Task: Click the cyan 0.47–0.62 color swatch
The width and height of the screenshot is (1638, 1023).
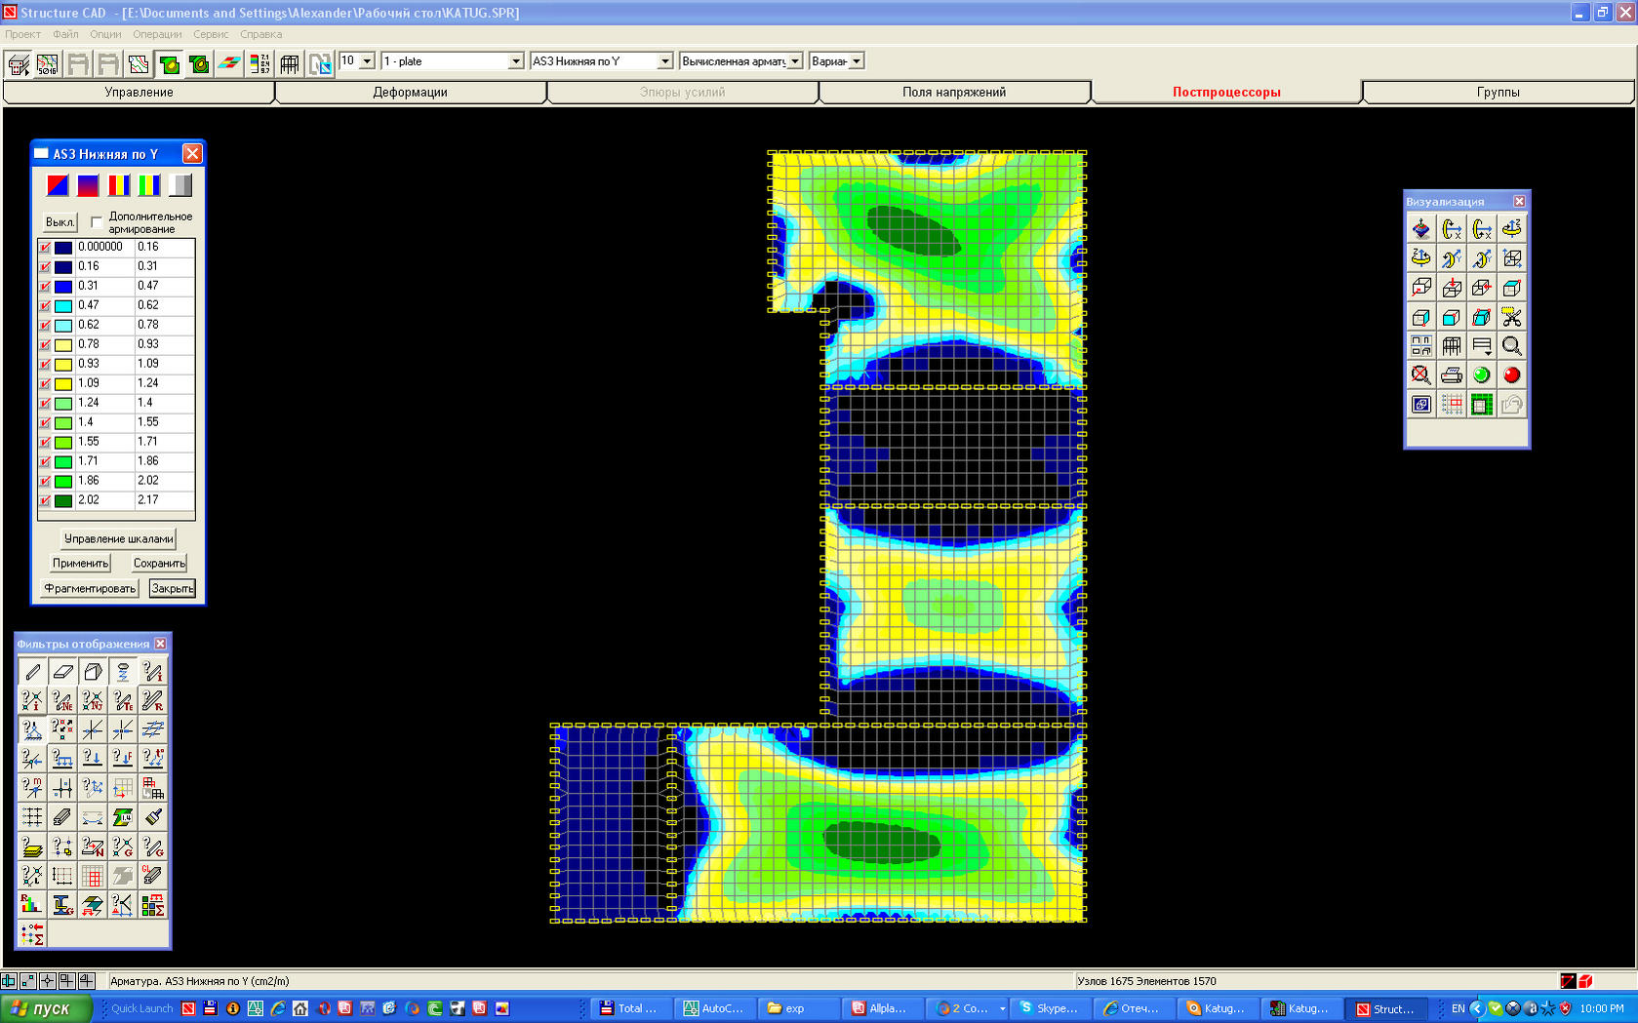Action: click(63, 306)
